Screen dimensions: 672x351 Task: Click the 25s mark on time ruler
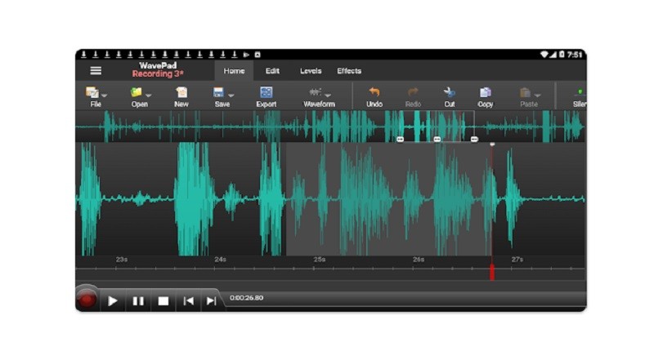click(320, 260)
